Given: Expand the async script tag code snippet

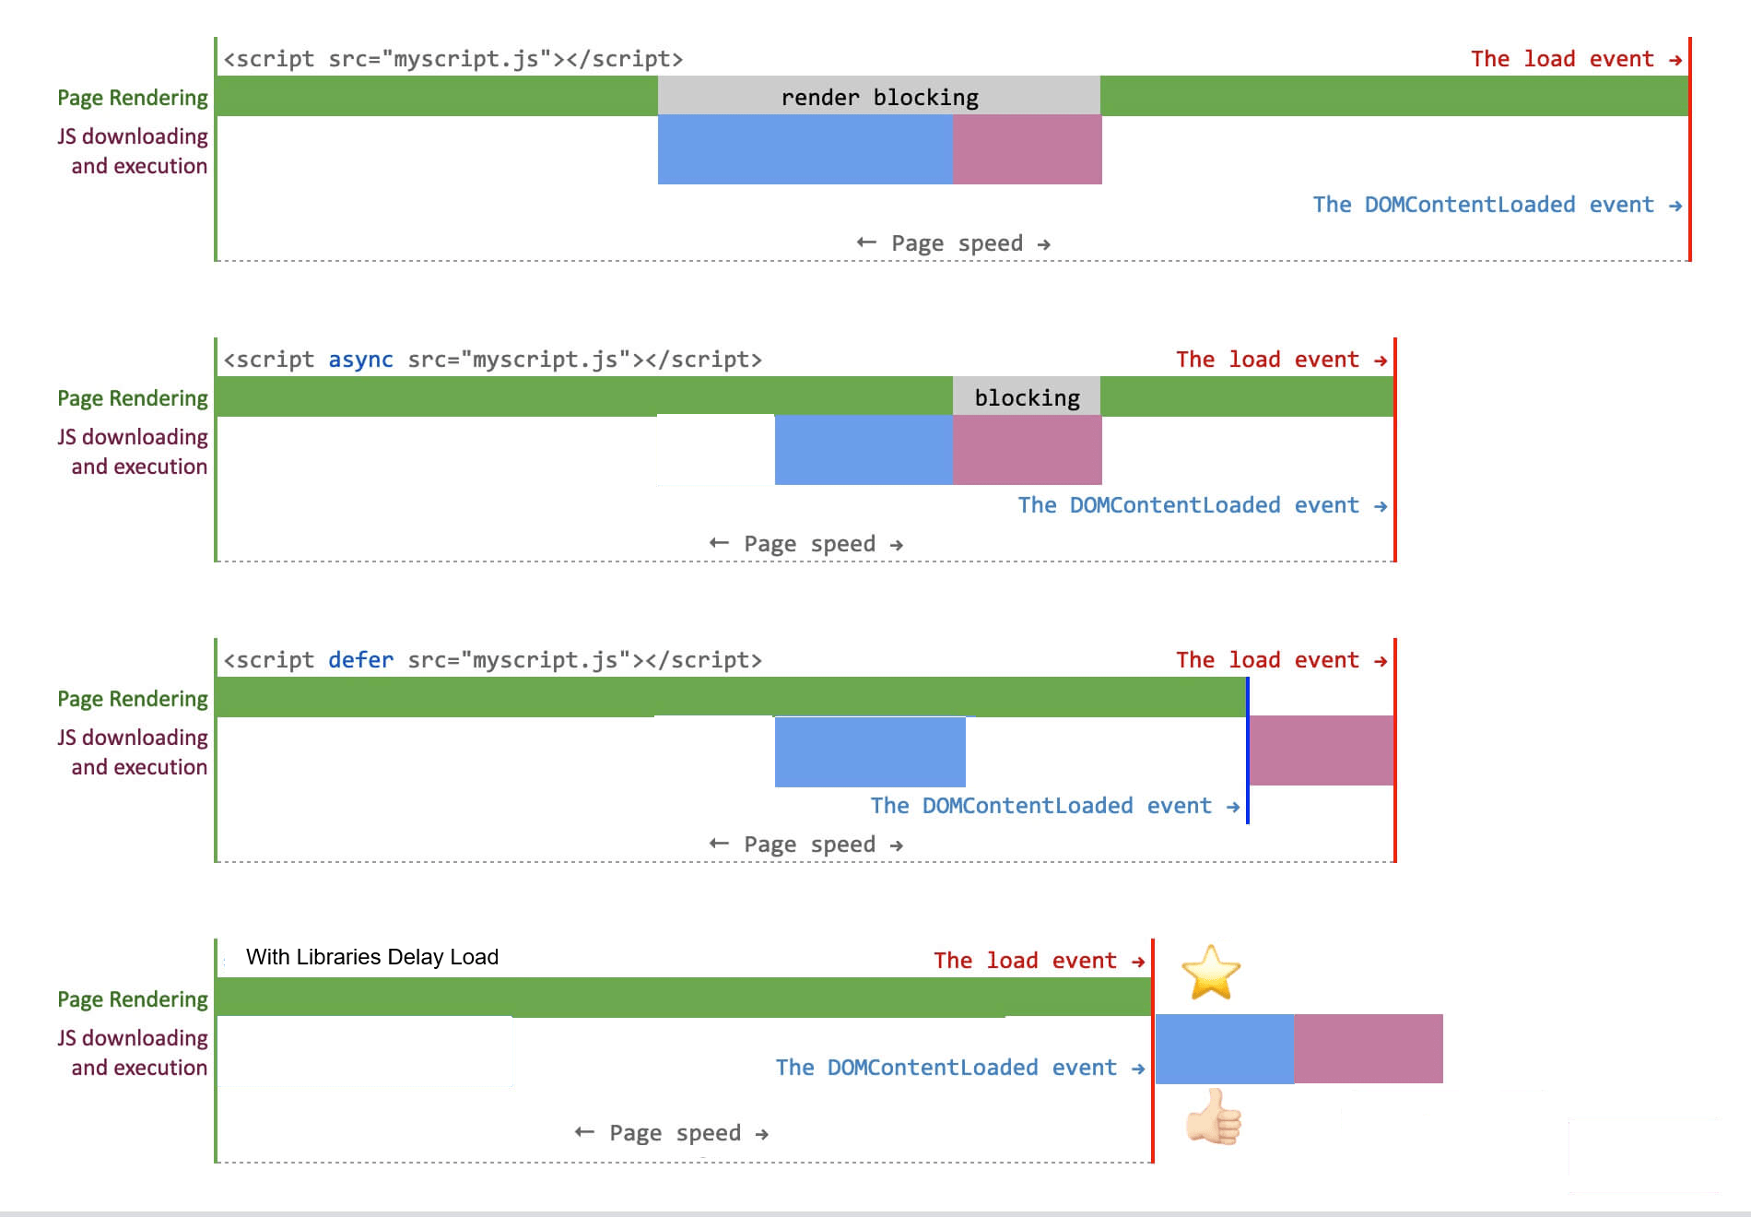Looking at the screenshot, I should tap(493, 360).
